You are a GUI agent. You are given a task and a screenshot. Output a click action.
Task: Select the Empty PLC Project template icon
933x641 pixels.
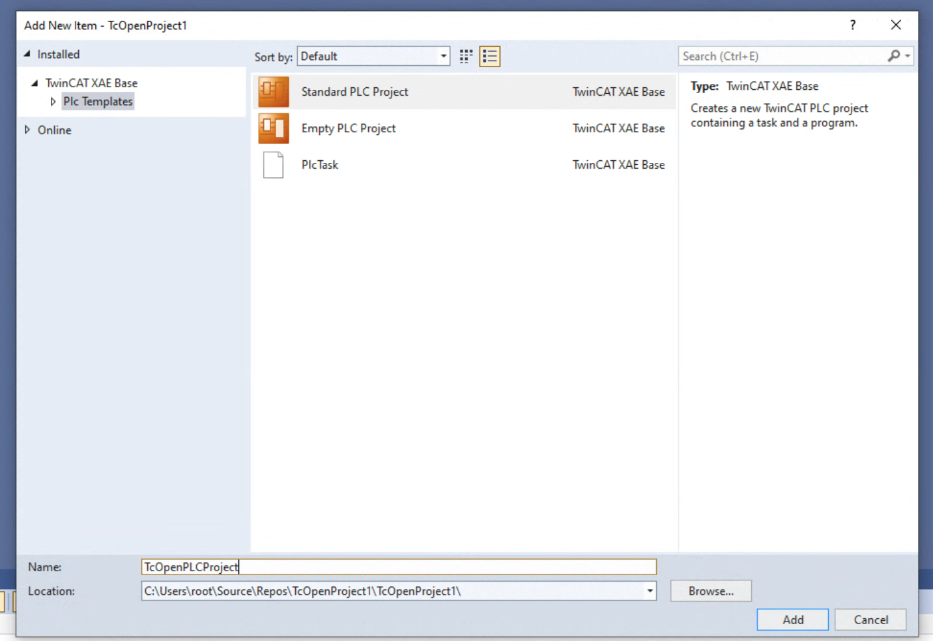[x=274, y=128]
